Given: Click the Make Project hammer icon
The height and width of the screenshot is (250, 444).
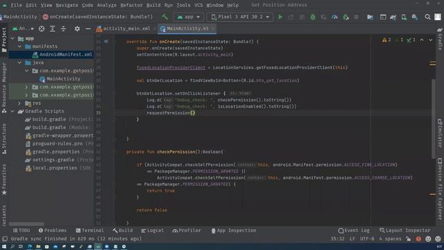Looking at the screenshot, I should tap(165, 17).
